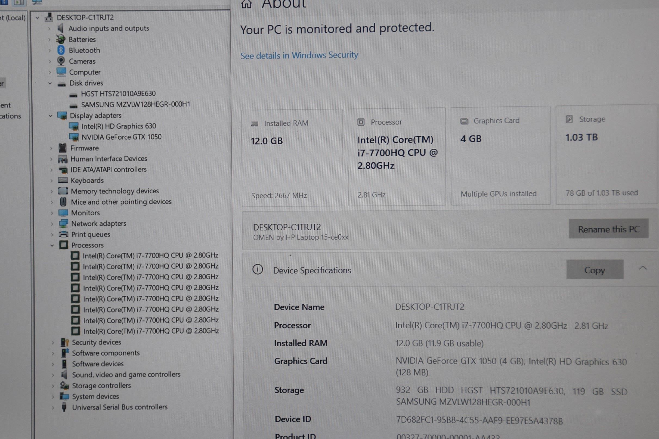Click the Bluetooth category icon

(61, 50)
